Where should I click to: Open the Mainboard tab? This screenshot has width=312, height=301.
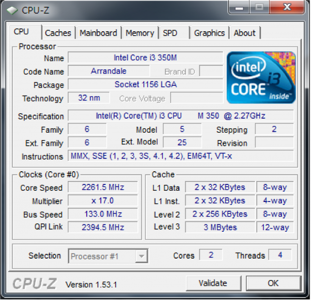(99, 33)
